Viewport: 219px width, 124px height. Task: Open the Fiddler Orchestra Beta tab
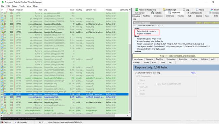[146, 10]
